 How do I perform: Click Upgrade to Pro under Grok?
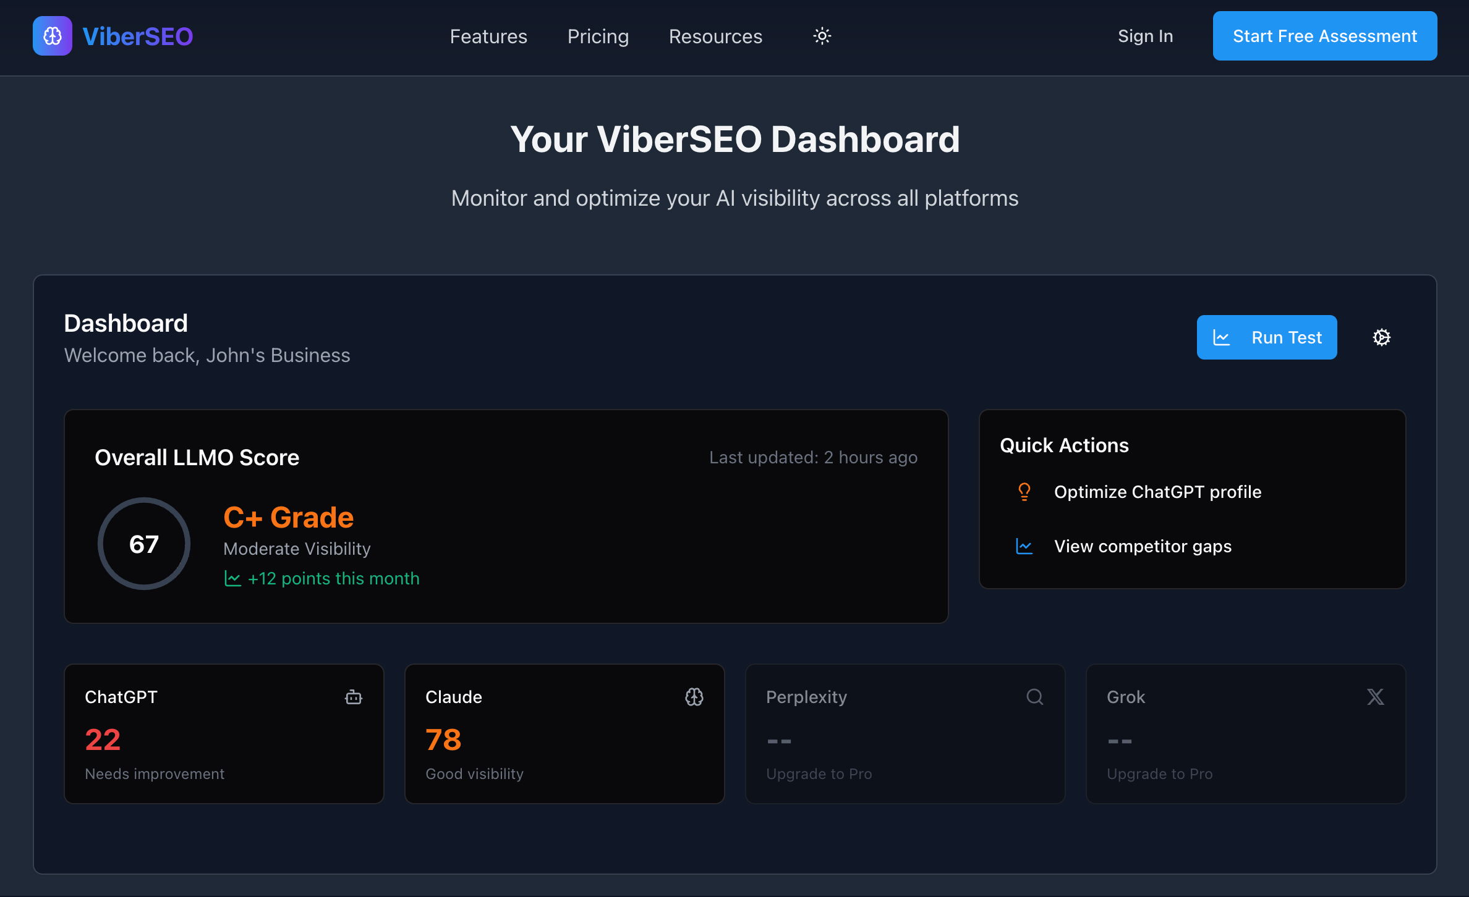[x=1159, y=773]
